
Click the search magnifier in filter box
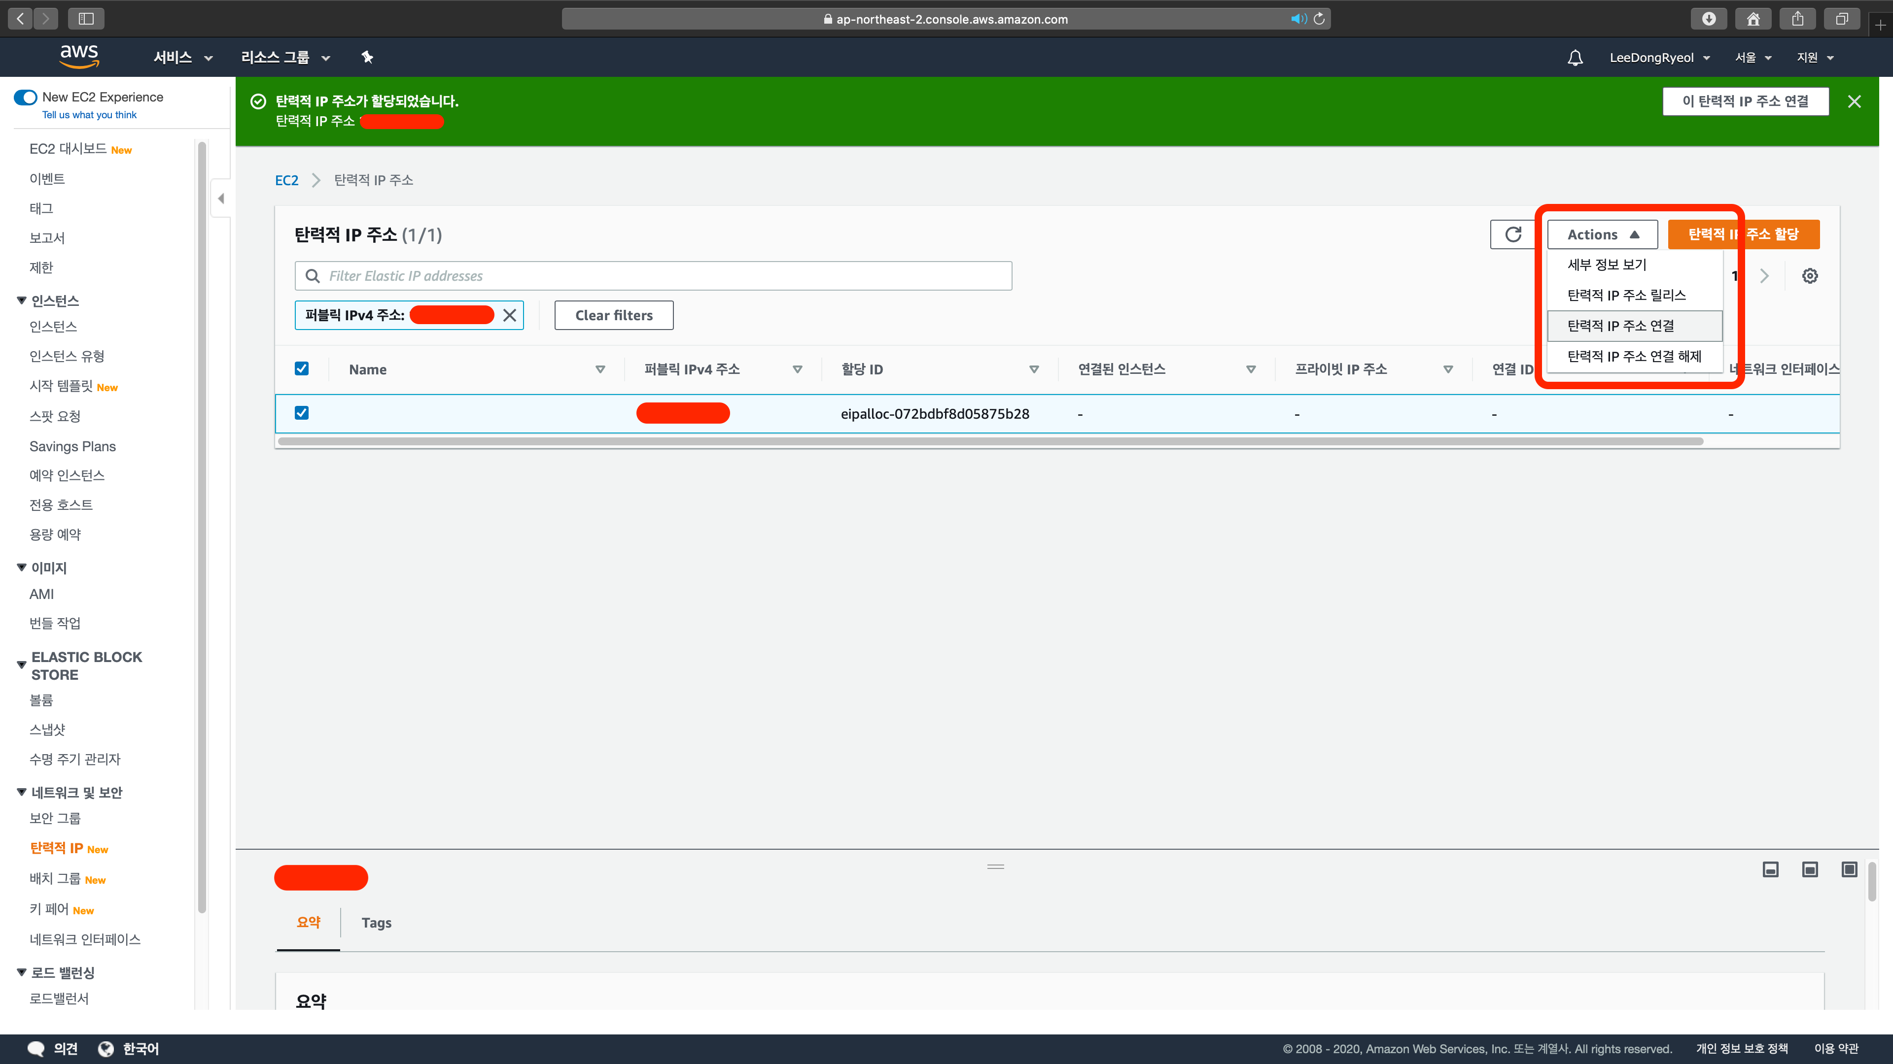(x=313, y=276)
